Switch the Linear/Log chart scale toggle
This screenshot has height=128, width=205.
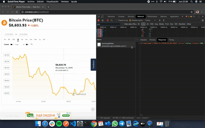click(12, 44)
